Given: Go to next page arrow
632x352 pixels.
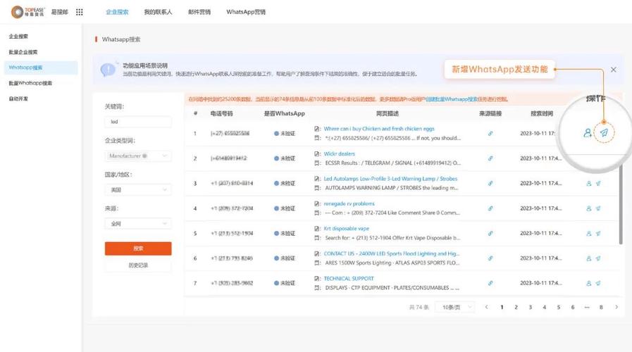Looking at the screenshot, I should click(x=616, y=307).
